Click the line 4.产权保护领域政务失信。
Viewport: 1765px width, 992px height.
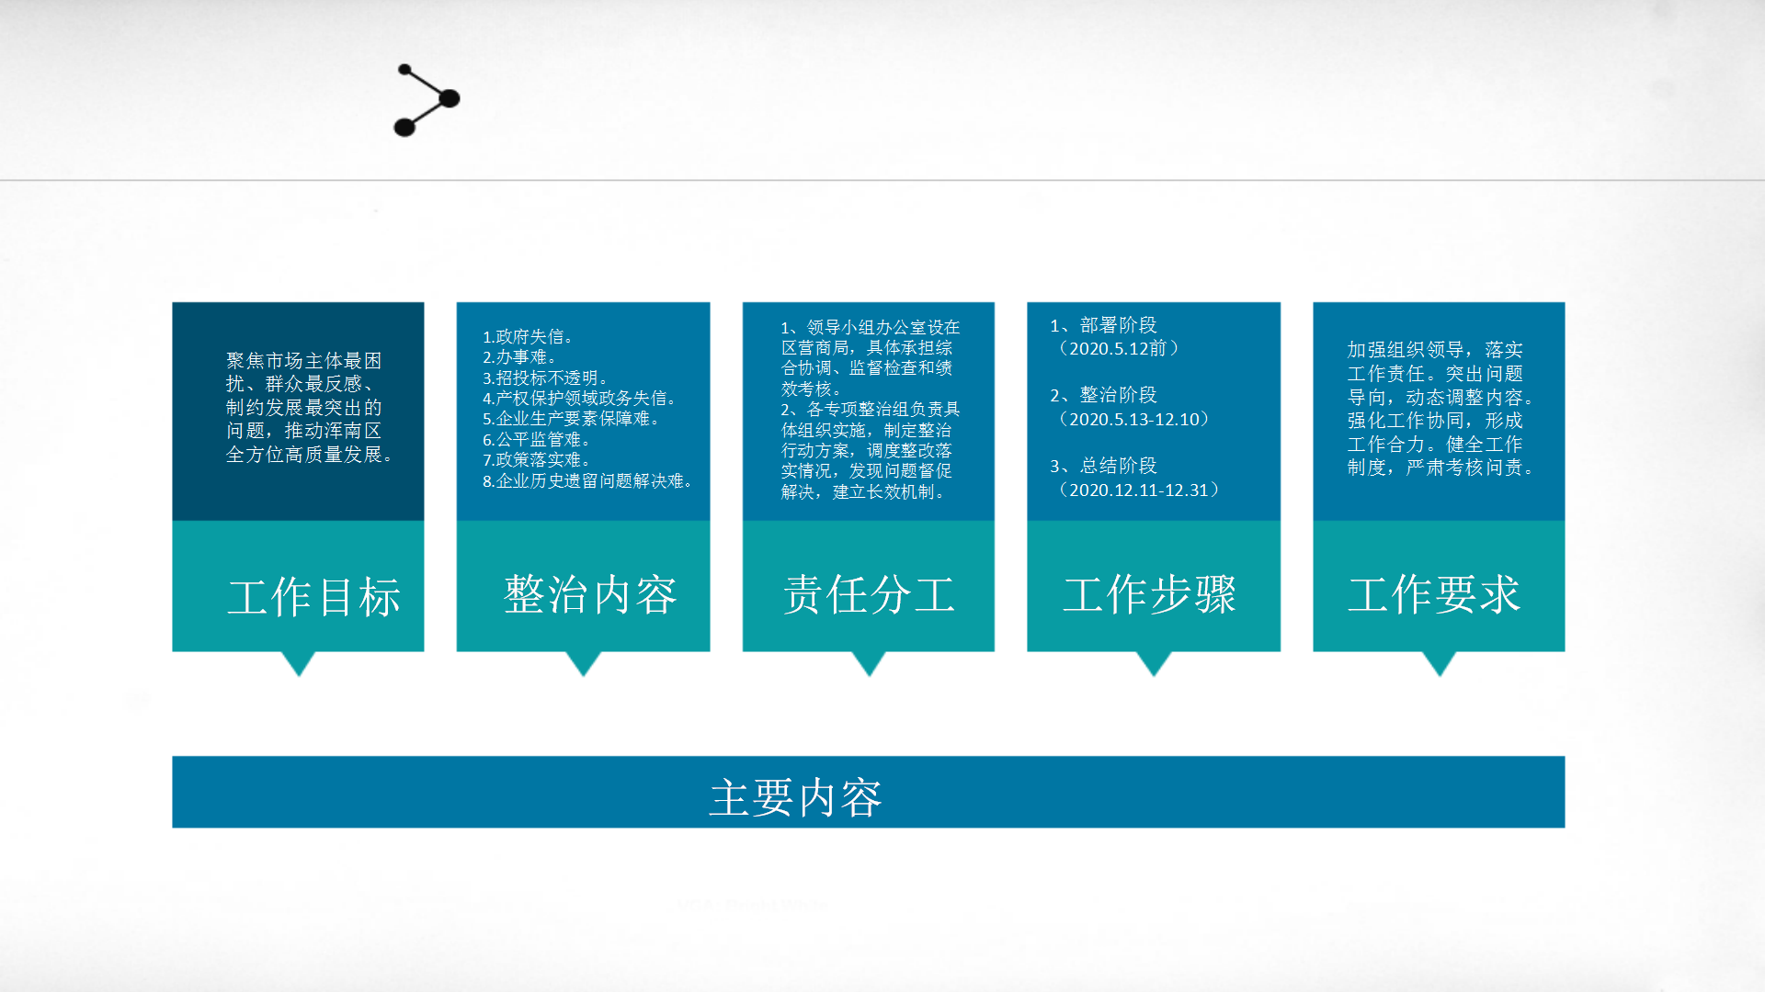[x=580, y=399]
